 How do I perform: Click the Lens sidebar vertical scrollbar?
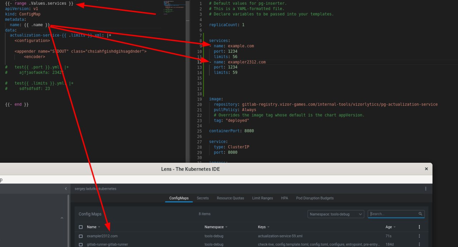pos(69,221)
